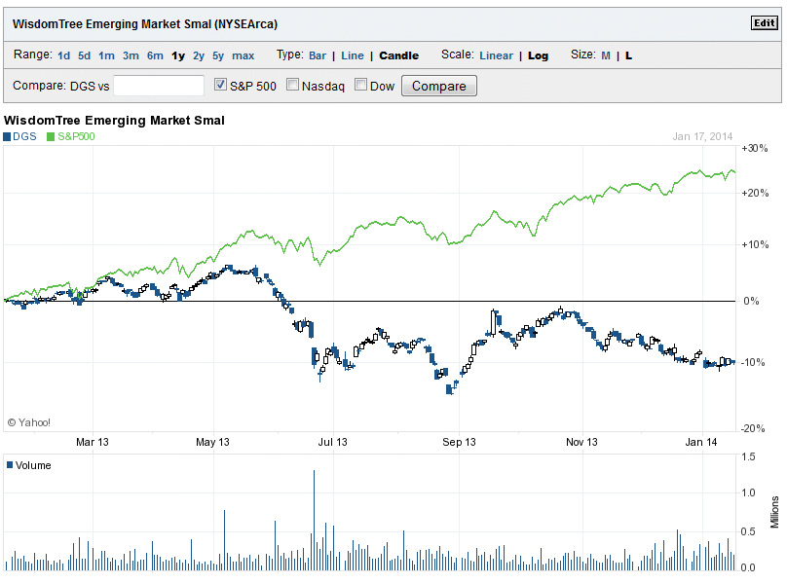Viewport: 787px width, 583px height.
Task: Enable the Dow comparison checkbox
Action: tap(360, 85)
